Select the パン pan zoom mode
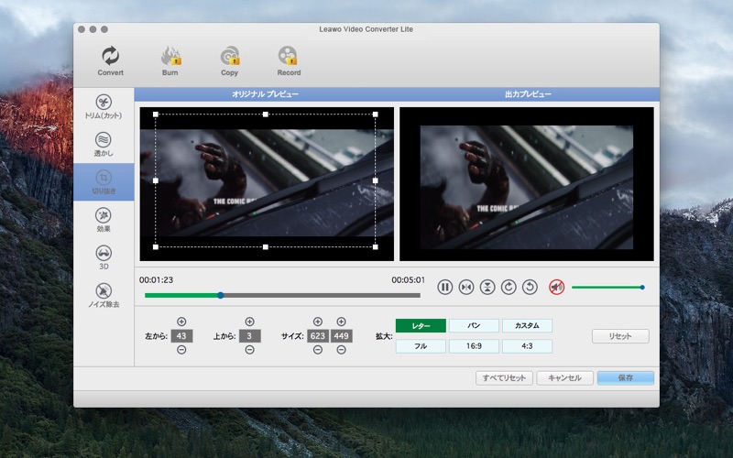Viewport: 733px width, 458px height. pos(474,326)
